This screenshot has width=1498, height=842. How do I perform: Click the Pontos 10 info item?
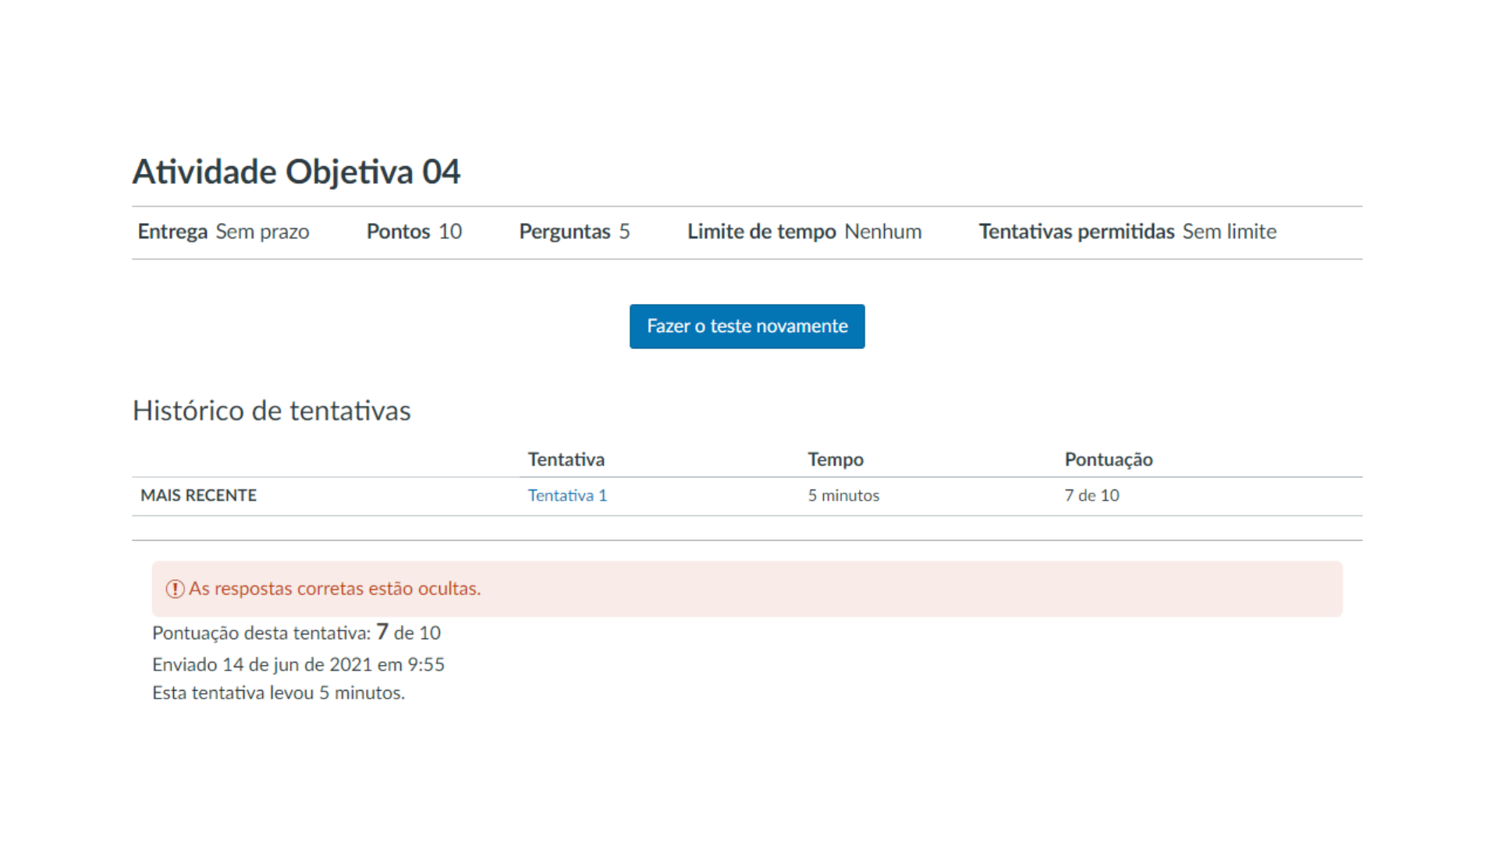click(x=414, y=231)
